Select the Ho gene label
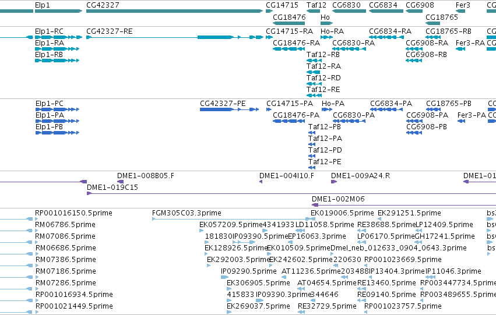This screenshot has width=496, height=315. tap(325, 17)
